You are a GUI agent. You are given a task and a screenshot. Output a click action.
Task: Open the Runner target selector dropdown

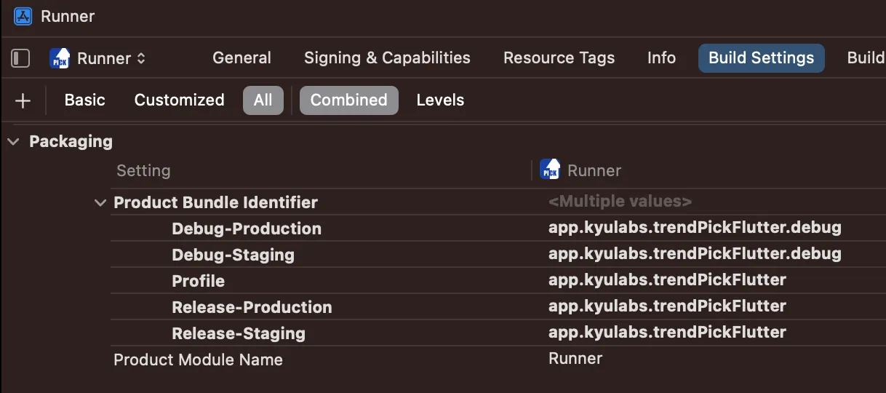click(x=111, y=58)
